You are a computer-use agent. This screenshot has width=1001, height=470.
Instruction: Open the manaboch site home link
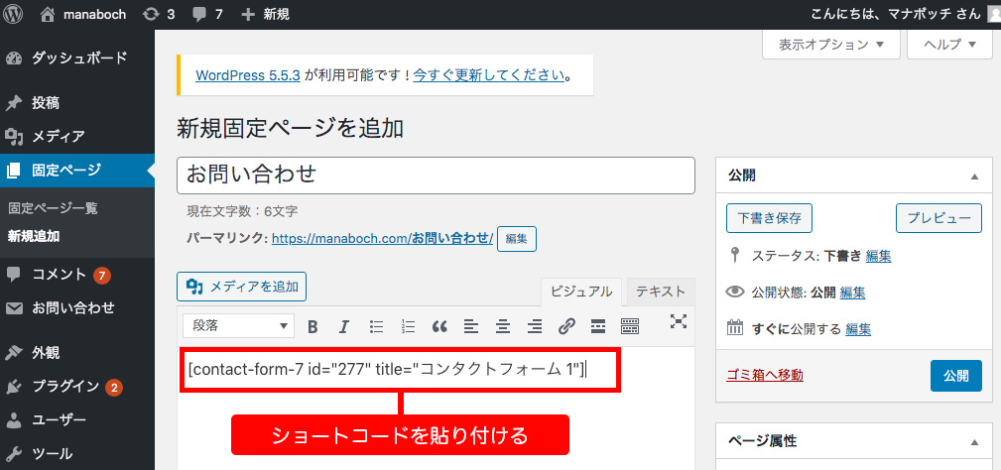[x=83, y=14]
